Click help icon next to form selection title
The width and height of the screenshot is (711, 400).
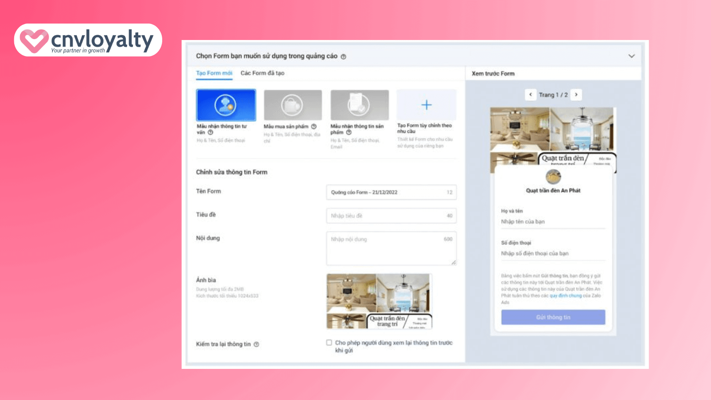click(x=343, y=56)
